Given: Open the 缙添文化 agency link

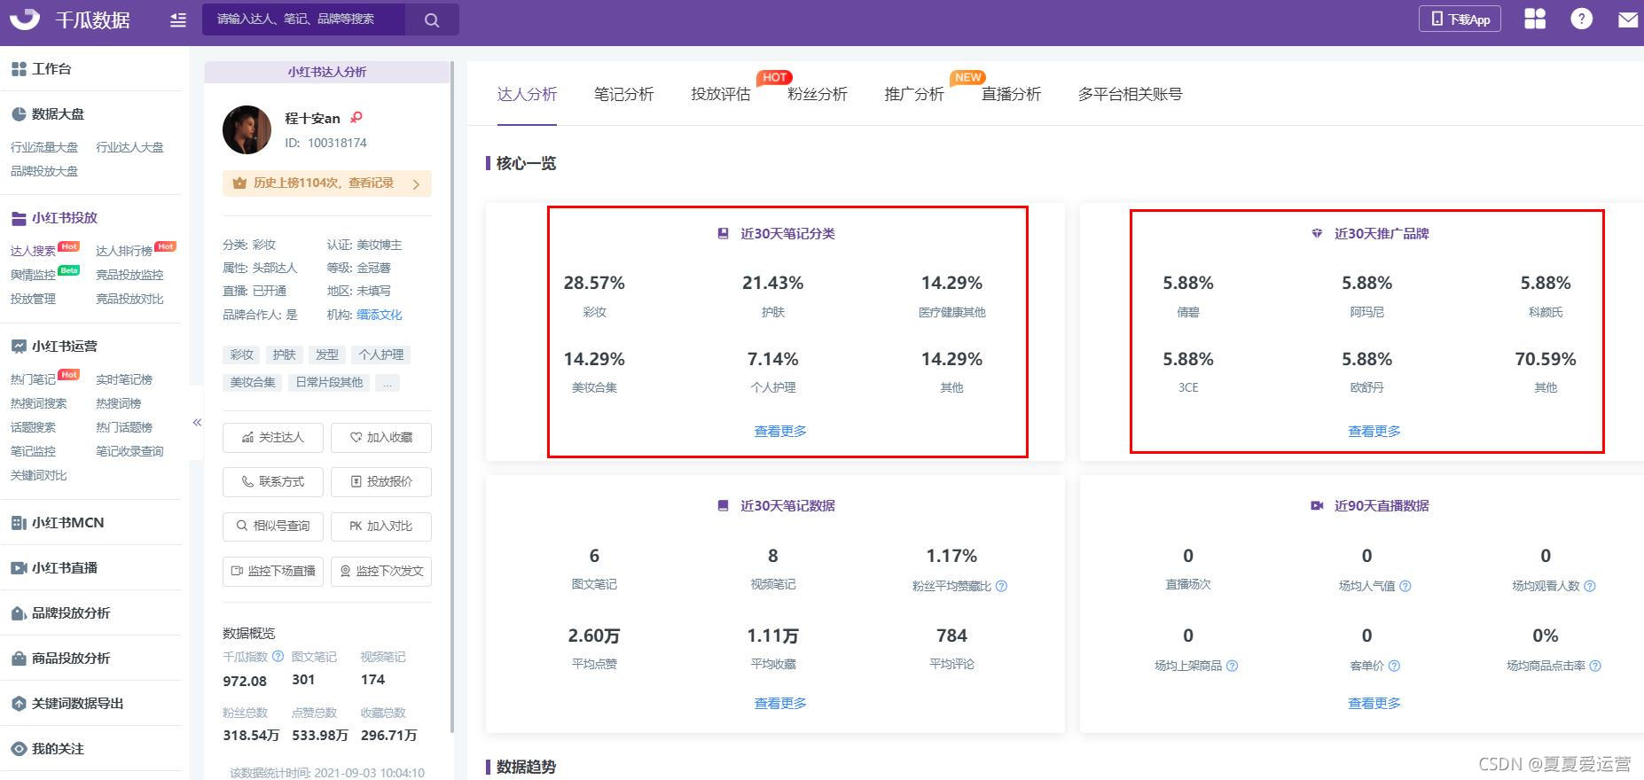Looking at the screenshot, I should tap(380, 315).
